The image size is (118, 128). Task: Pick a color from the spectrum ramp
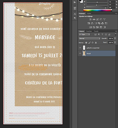pos(98,10)
